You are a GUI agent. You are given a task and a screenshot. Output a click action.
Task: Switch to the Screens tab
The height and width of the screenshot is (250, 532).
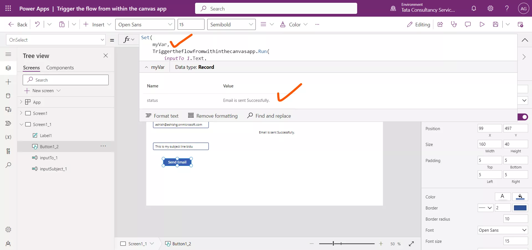tap(31, 68)
